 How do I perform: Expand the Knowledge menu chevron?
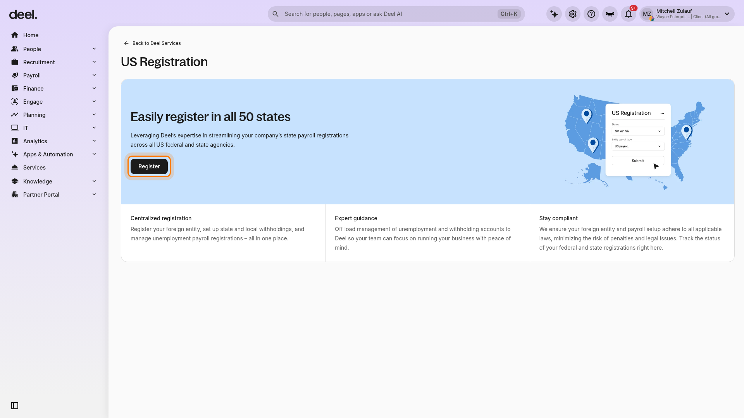coord(94,181)
